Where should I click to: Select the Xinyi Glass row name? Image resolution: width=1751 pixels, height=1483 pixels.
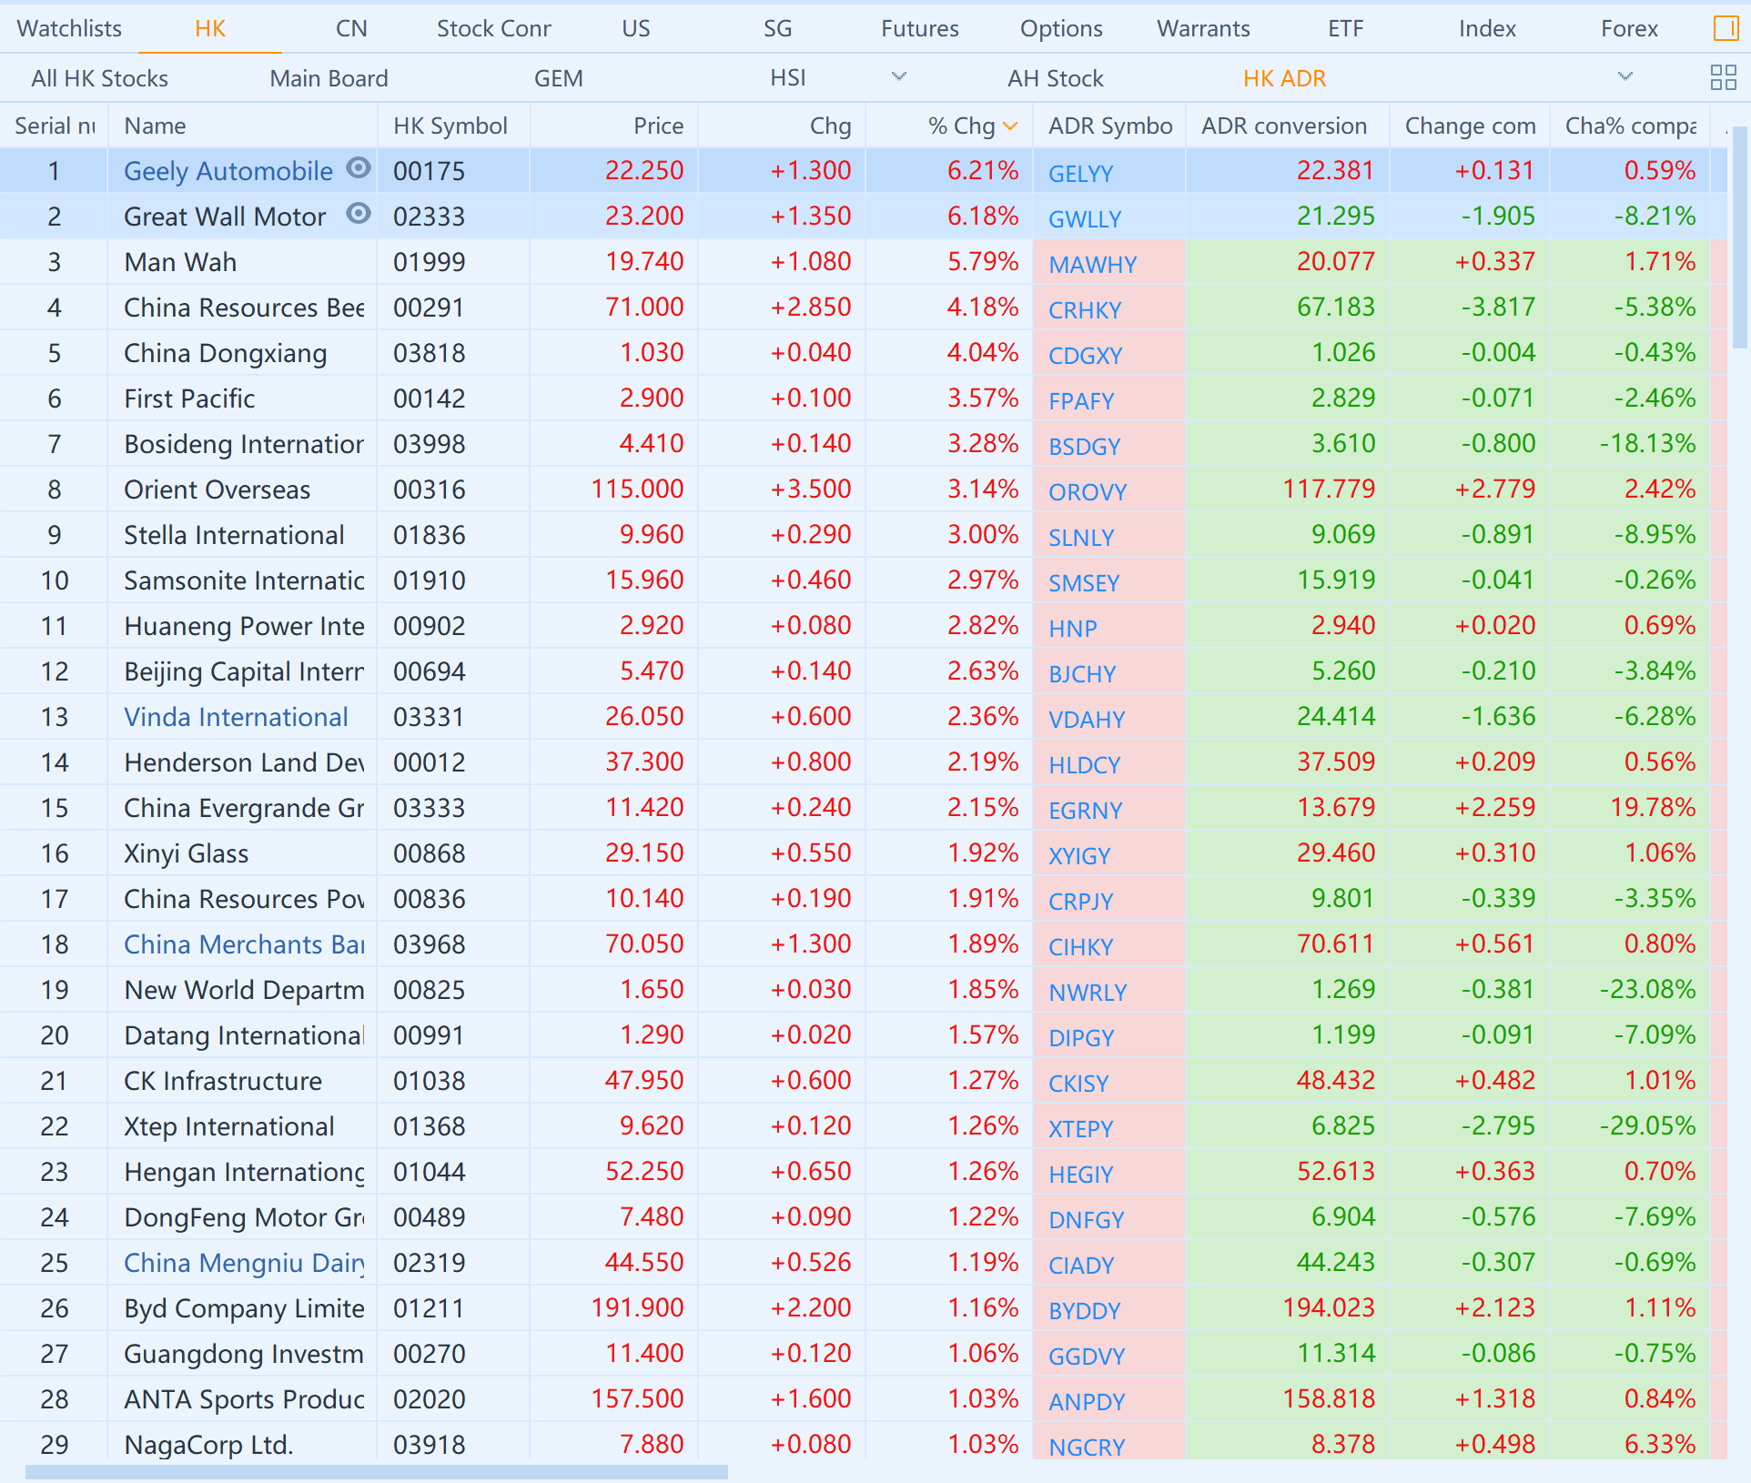(186, 853)
